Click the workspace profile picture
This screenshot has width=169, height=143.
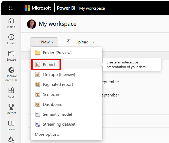32,24
